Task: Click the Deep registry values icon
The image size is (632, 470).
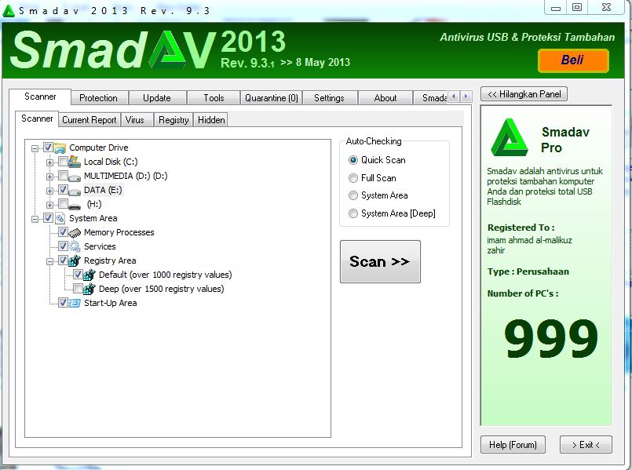Action: point(89,289)
